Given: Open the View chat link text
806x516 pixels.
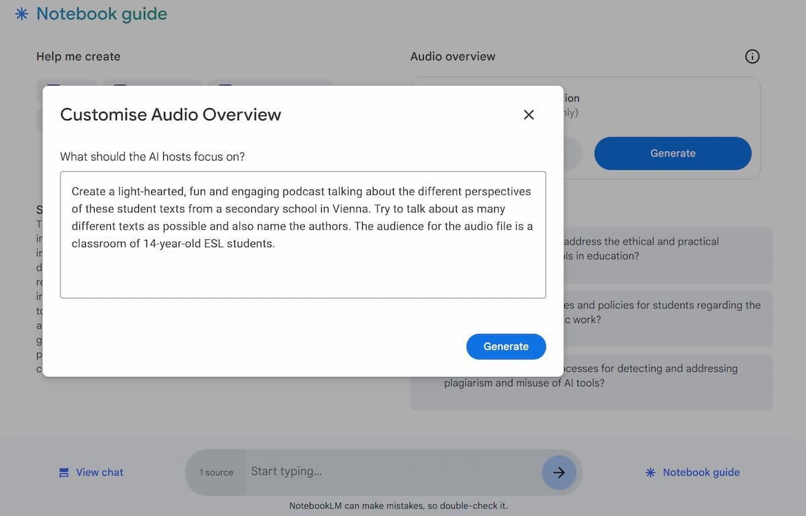Looking at the screenshot, I should 99,472.
